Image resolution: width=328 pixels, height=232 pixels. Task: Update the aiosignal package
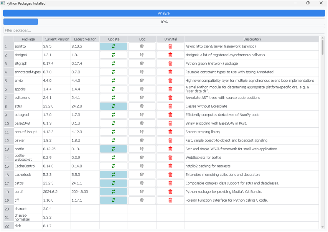(113, 55)
